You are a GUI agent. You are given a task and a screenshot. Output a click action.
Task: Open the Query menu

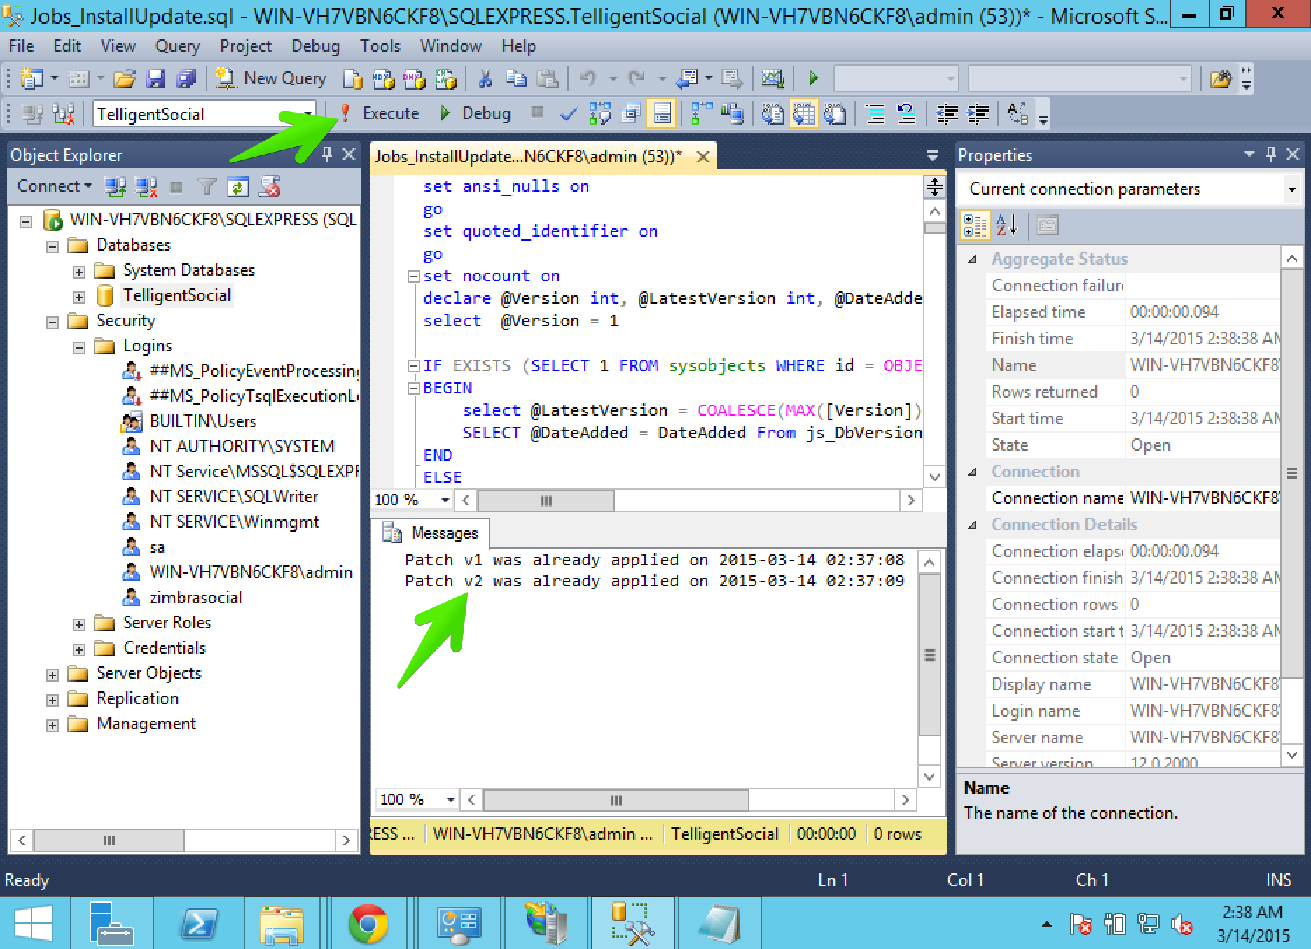177,46
